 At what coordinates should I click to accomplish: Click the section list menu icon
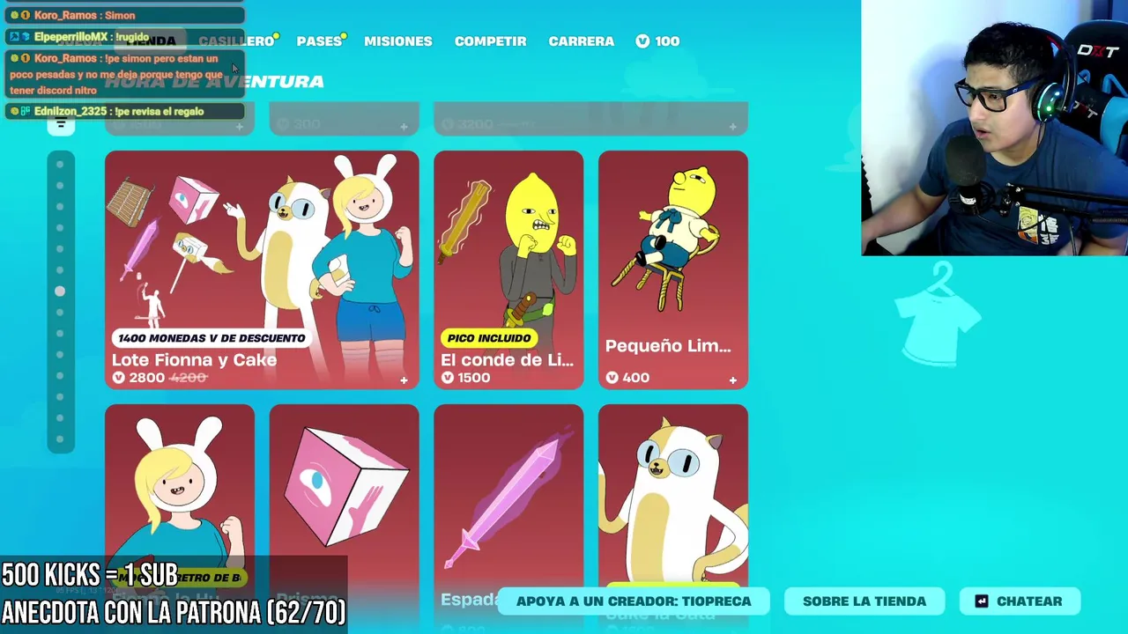[x=61, y=123]
